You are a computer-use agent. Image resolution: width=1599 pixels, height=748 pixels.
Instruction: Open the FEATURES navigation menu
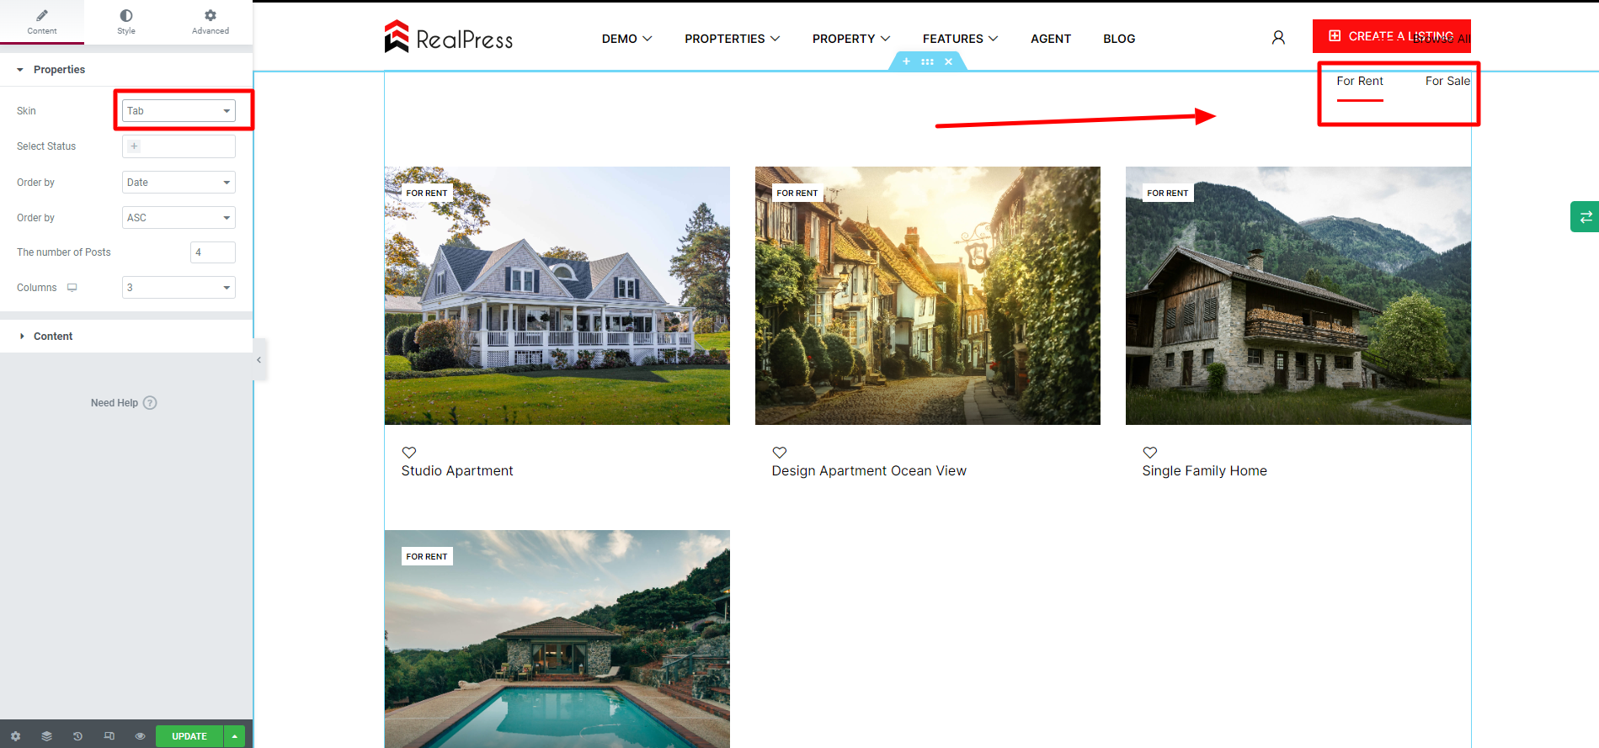point(960,39)
